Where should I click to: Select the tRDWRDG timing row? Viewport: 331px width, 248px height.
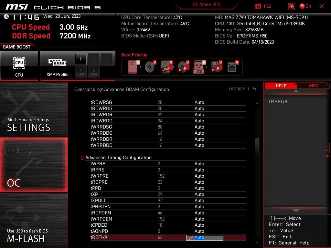[168, 108]
